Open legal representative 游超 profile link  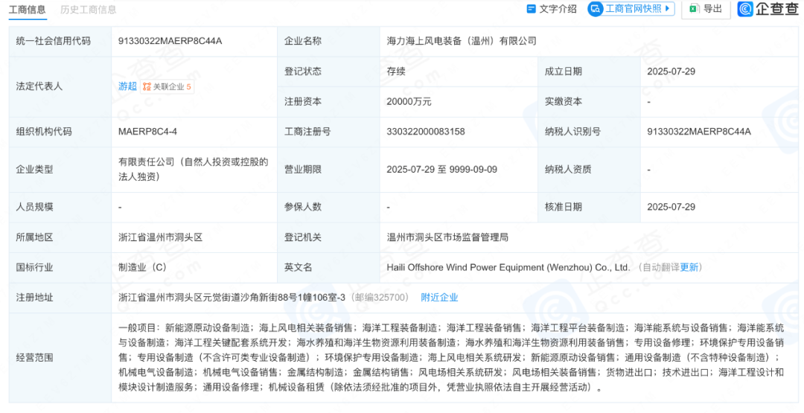click(x=127, y=86)
